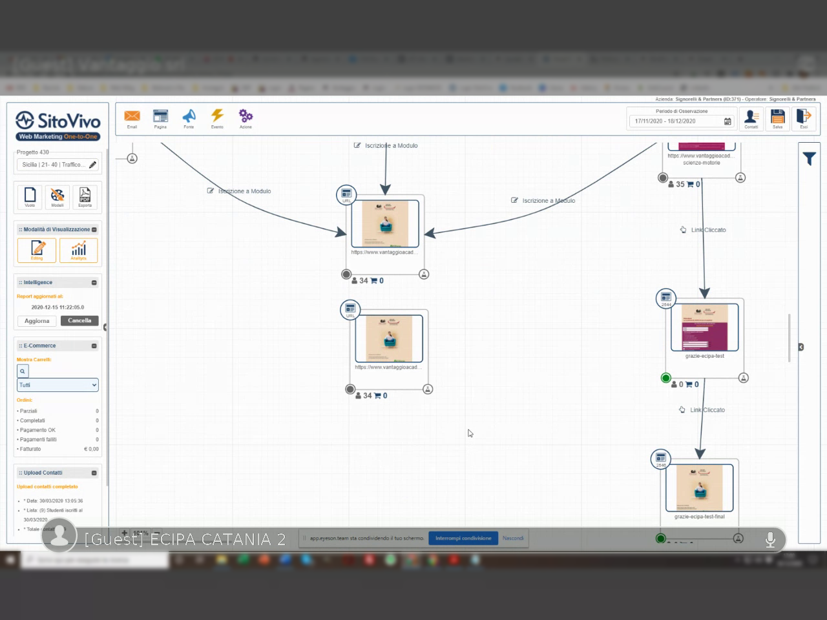The width and height of the screenshot is (827, 620).
Task: Expand the right filter panel arrow handle
Action: [x=801, y=347]
